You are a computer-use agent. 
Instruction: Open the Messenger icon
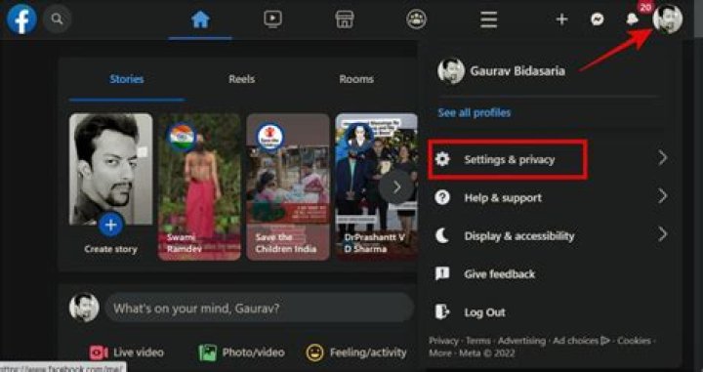click(x=597, y=20)
